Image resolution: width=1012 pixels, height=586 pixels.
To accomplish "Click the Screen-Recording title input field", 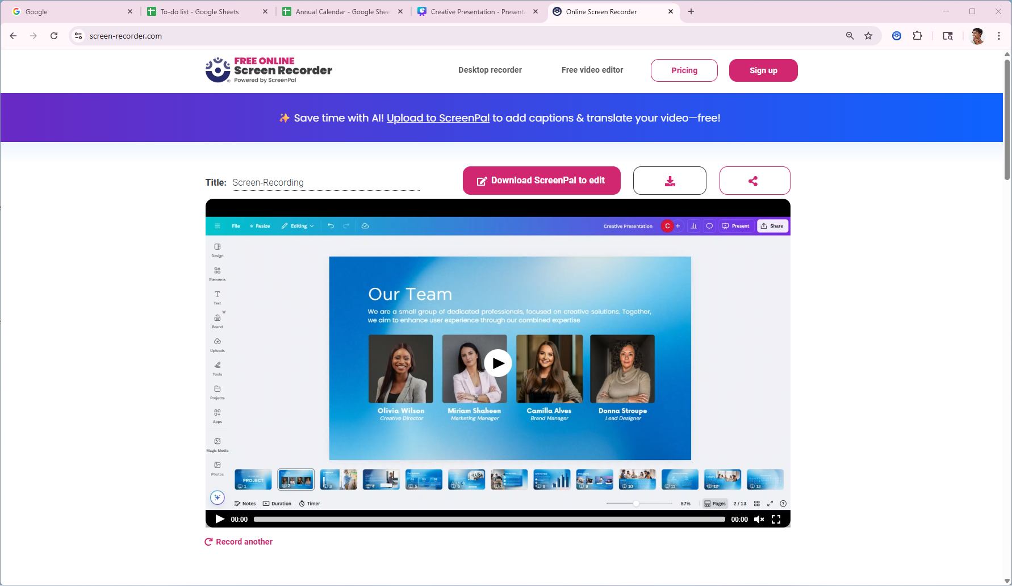I will (x=325, y=183).
